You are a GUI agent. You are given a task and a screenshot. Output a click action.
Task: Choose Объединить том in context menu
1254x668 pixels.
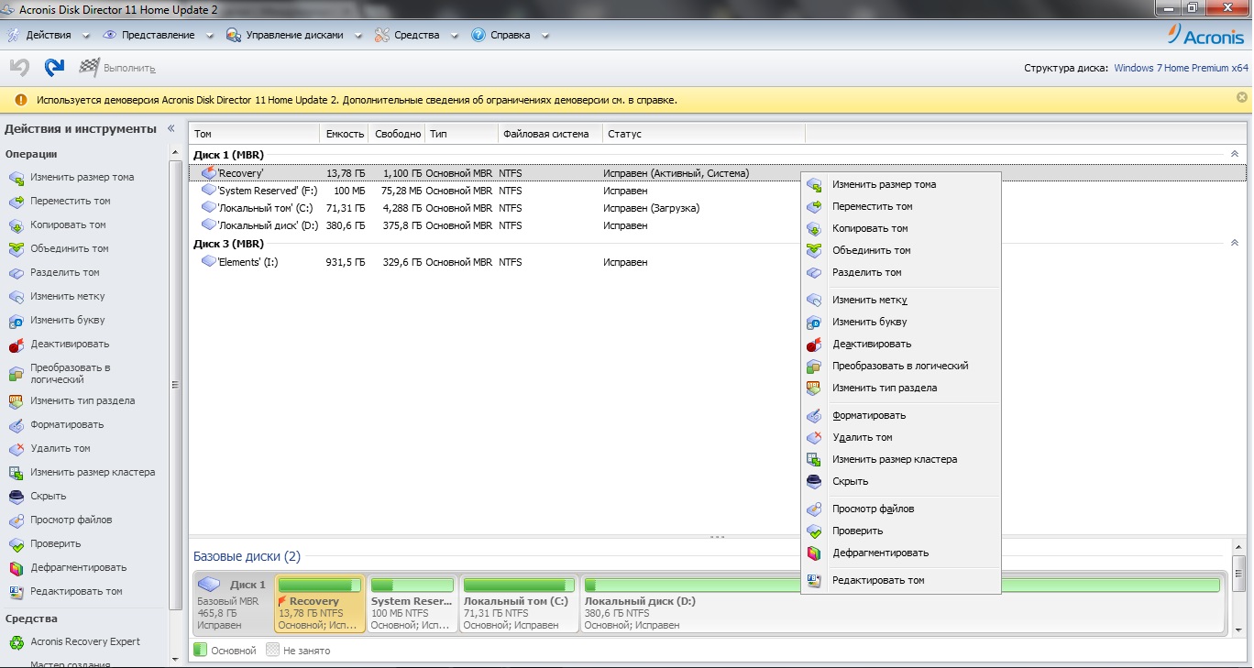pos(900,250)
